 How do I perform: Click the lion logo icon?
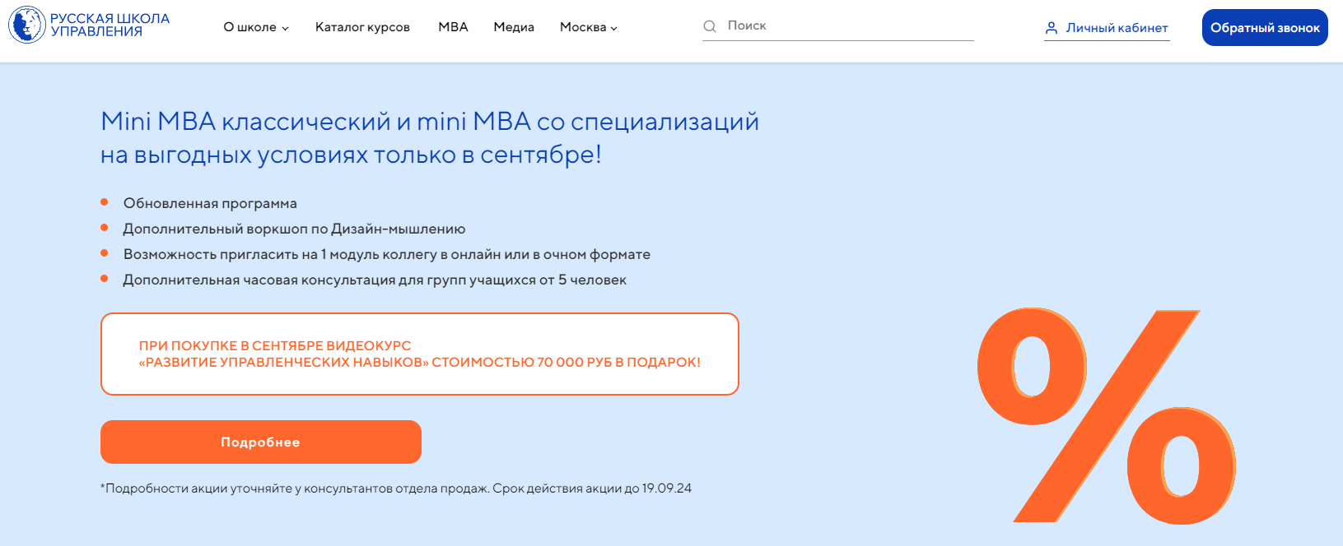pos(27,25)
